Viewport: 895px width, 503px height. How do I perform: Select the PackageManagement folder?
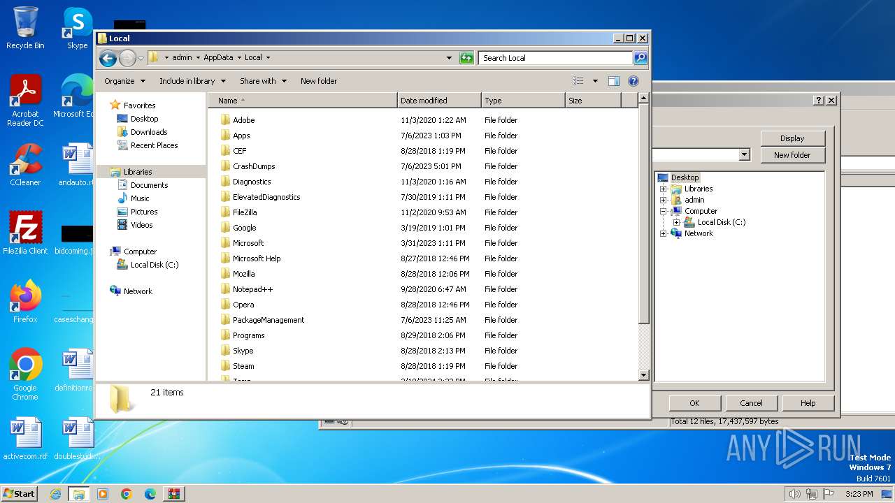pyautogui.click(x=268, y=320)
